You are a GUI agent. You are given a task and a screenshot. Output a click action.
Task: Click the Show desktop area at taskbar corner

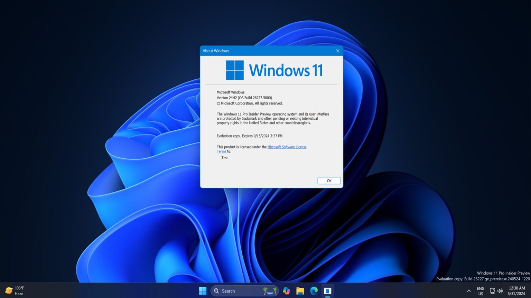(x=530, y=291)
